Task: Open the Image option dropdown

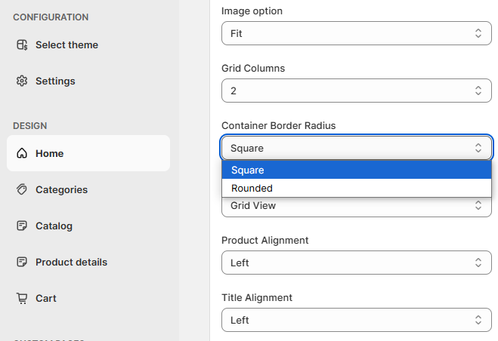Action: click(357, 33)
